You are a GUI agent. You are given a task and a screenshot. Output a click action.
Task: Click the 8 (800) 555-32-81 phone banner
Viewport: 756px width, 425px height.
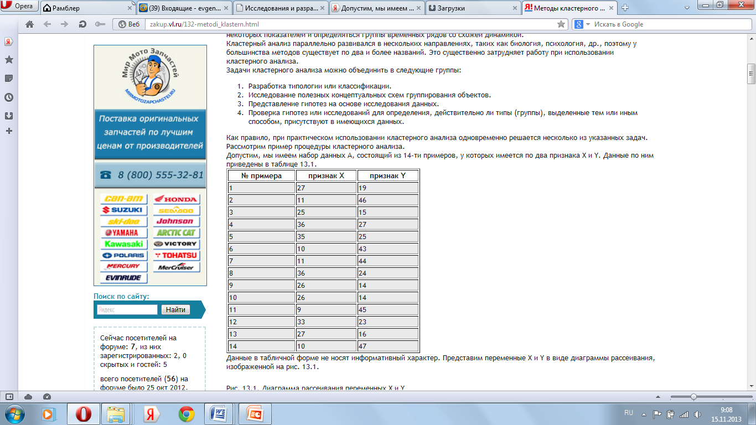[x=150, y=175]
